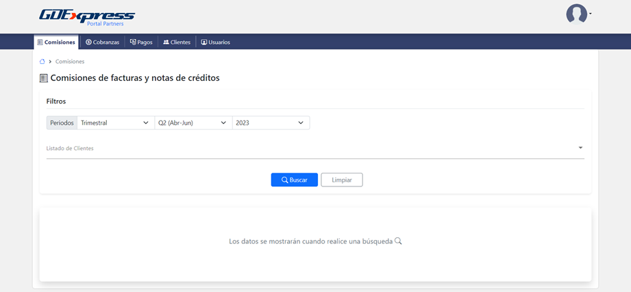This screenshot has height=292, width=631.
Task: Click the Pagos tab's payment icon
Action: click(133, 42)
